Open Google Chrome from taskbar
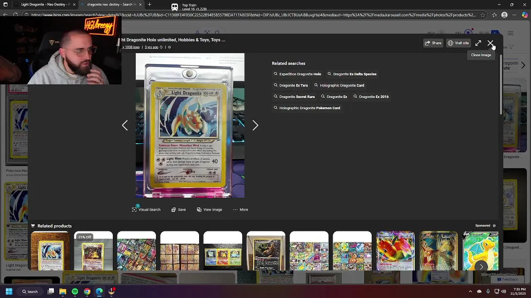Viewport: 531px width, 298px height. 87,291
